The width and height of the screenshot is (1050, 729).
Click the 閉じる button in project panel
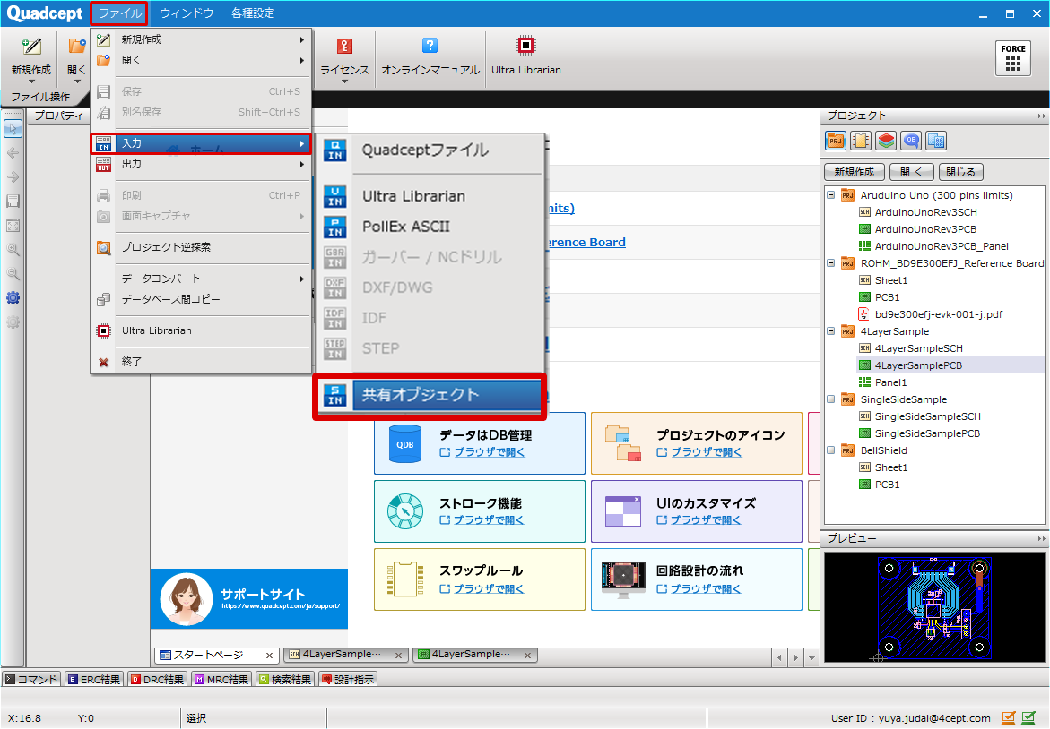[x=961, y=172]
